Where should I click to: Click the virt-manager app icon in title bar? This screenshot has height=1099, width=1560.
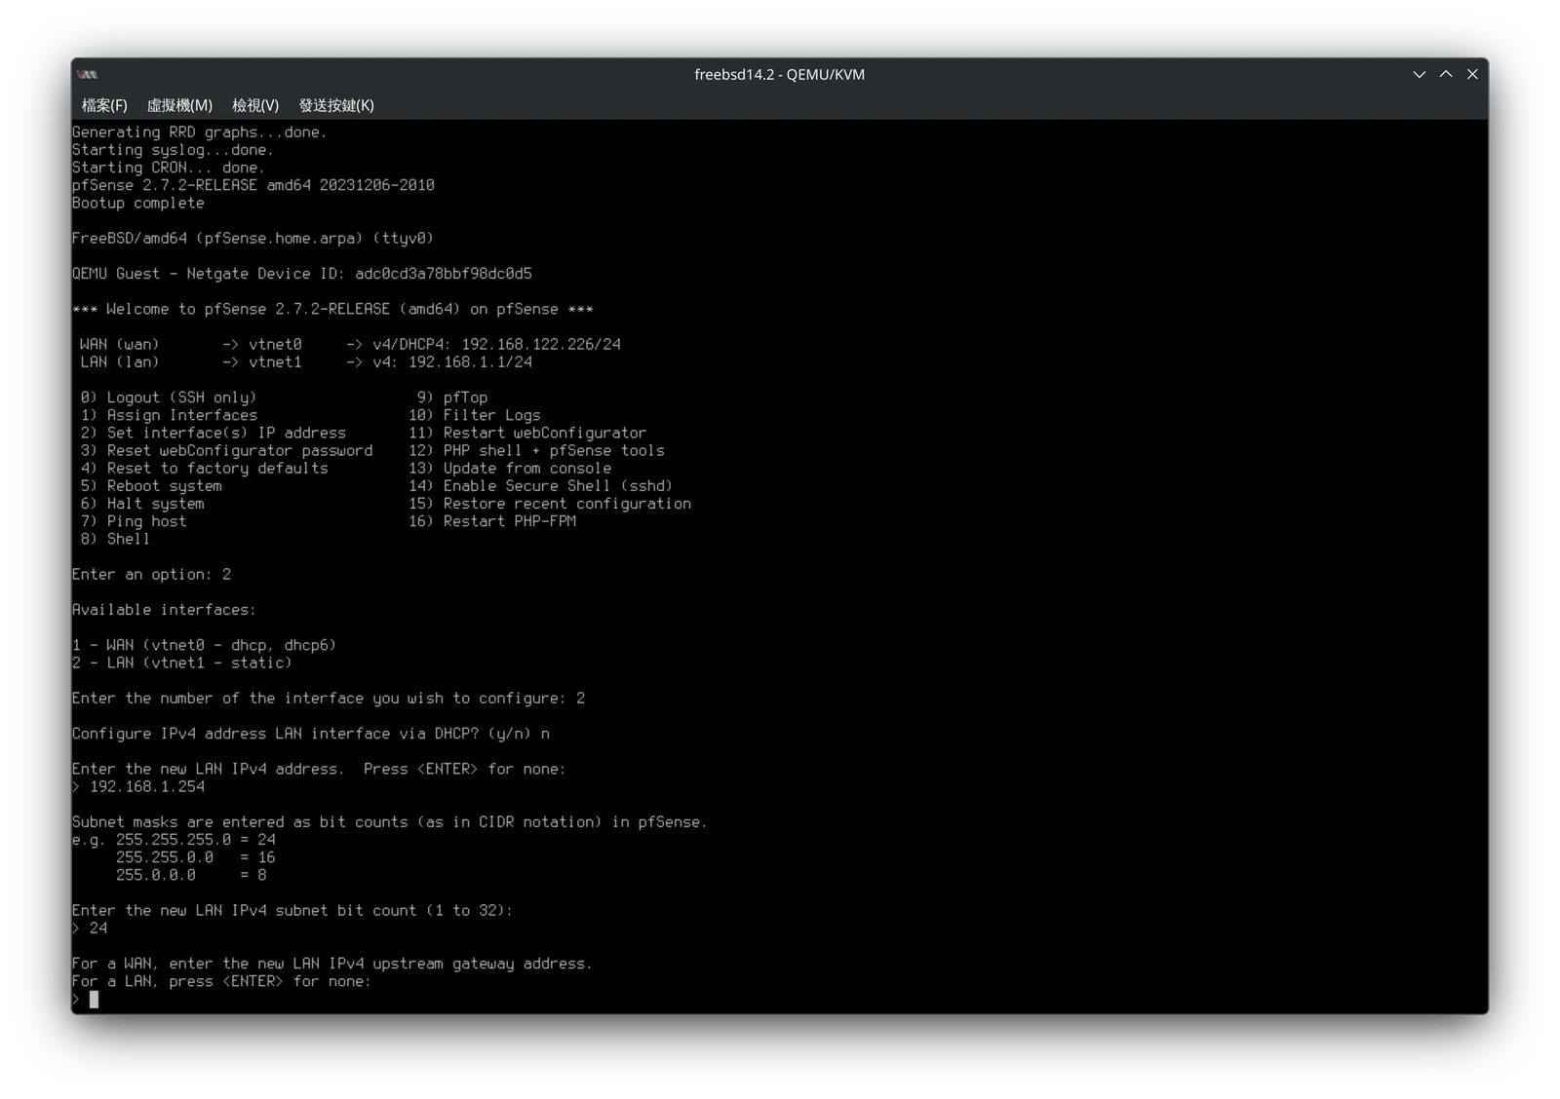88,74
